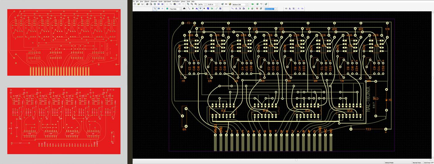Screen dimensions: 434x164
Task: Click the 0.05 in grid size field
Action: 211,5
